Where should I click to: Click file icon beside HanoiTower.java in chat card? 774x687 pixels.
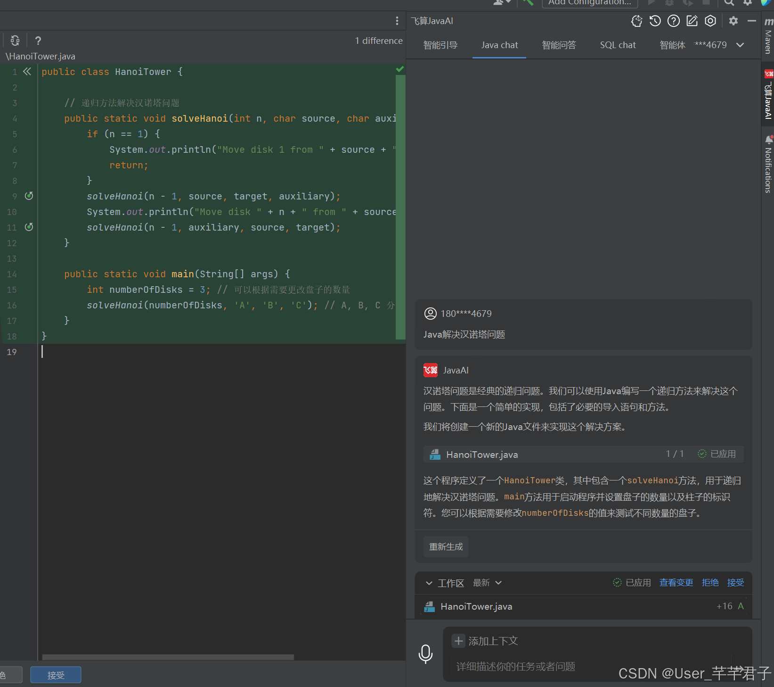click(x=435, y=455)
